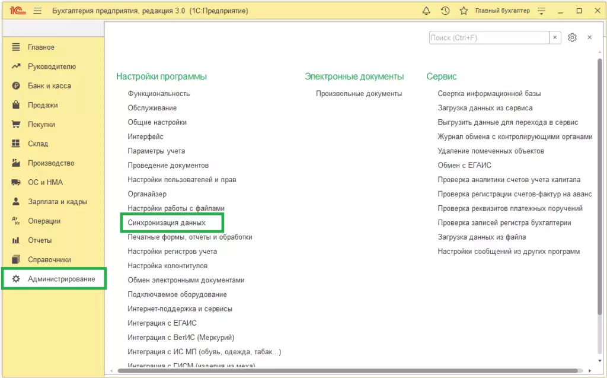Open history clock icon in title bar
Screen dimensions: 607x378
point(445,11)
